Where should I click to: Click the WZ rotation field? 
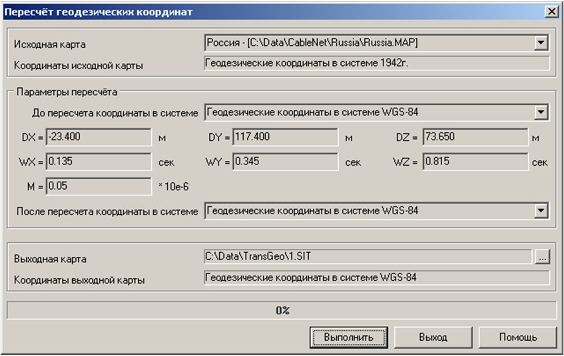click(475, 162)
